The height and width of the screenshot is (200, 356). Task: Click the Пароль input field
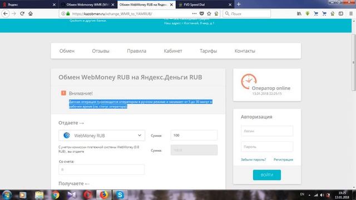(x=267, y=147)
